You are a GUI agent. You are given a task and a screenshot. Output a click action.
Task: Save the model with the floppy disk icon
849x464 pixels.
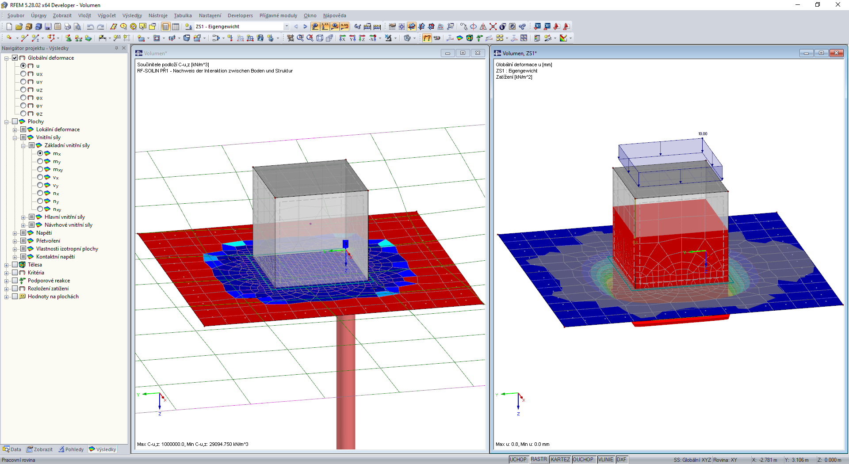pyautogui.click(x=48, y=27)
